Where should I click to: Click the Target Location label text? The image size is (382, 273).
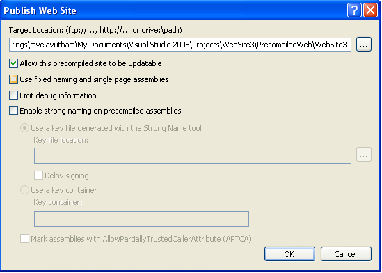point(95,30)
